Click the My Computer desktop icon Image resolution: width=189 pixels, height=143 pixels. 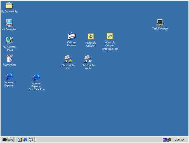click(9, 23)
